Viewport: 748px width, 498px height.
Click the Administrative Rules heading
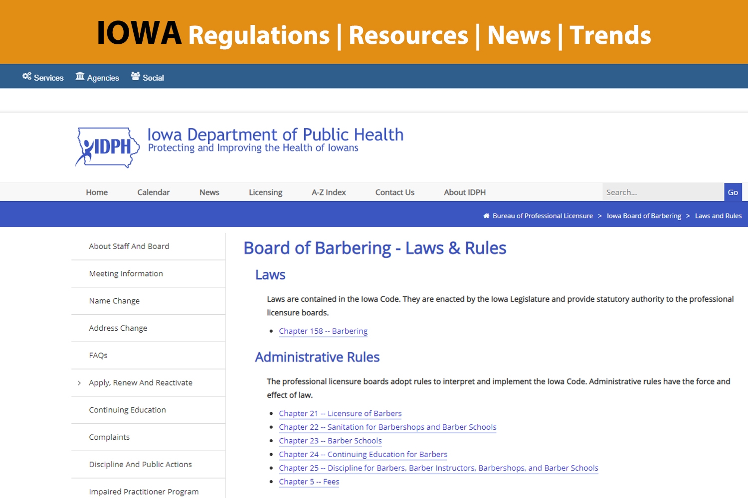tap(317, 357)
